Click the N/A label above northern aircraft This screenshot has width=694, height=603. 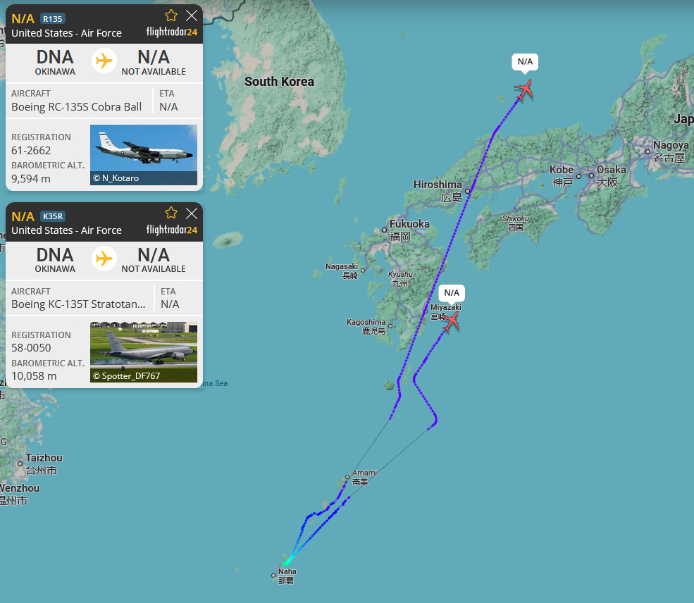click(x=525, y=61)
